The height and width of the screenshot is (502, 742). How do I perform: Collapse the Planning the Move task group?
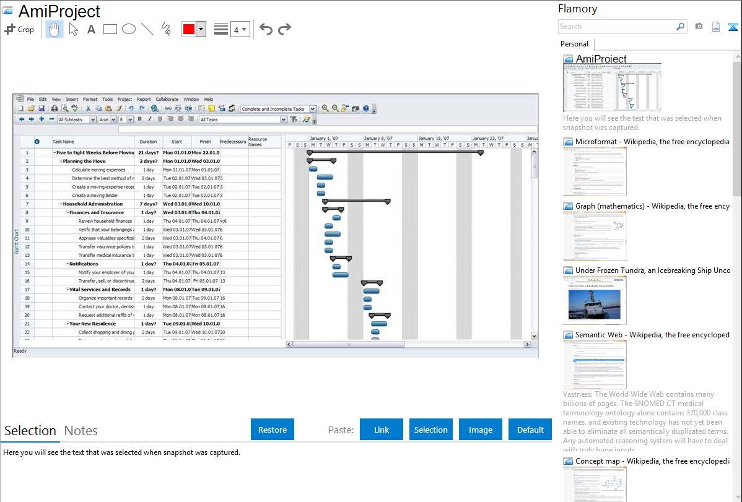coord(61,162)
